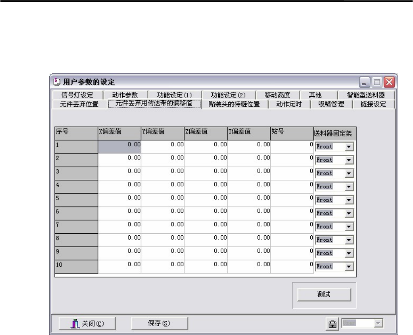Select row 2 T偏差值 cell
This screenshot has width=413, height=335.
click(249, 160)
